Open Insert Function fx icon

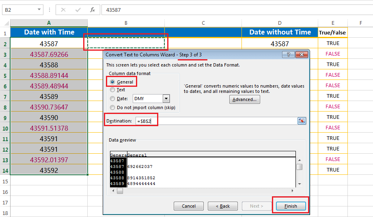93,10
